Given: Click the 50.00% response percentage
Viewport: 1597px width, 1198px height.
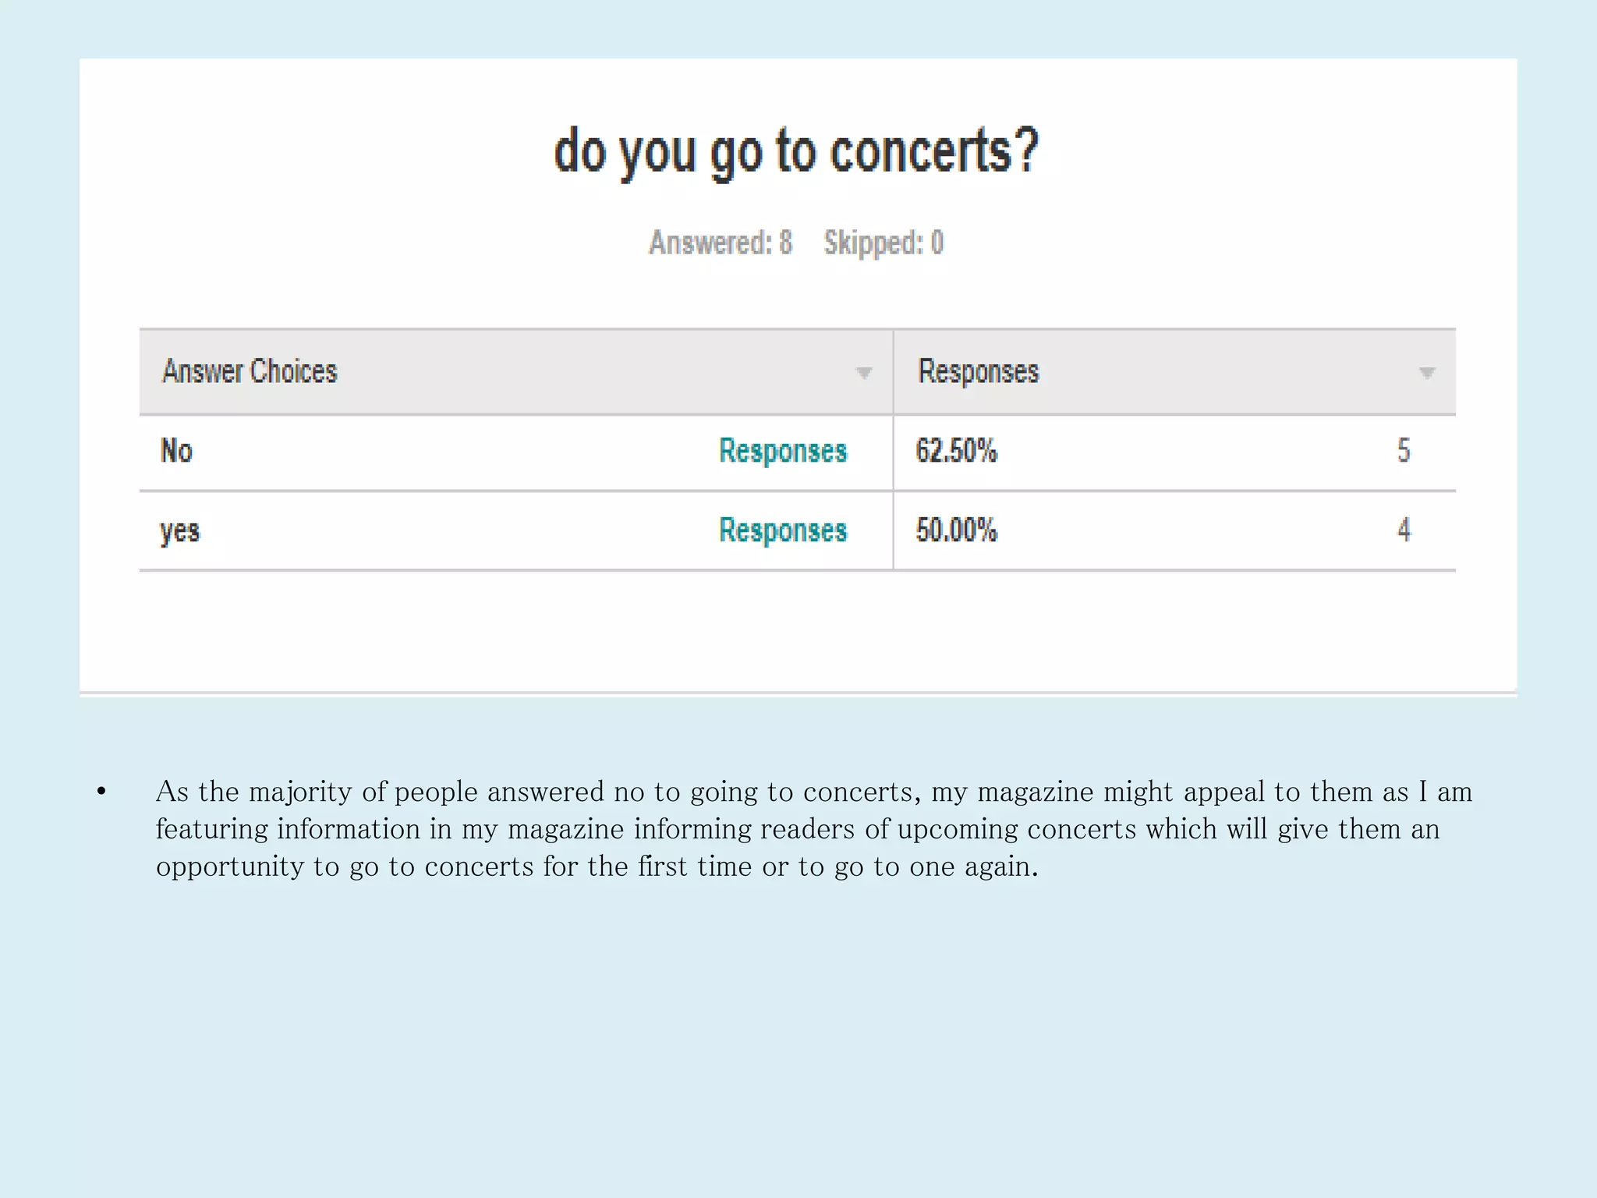Looking at the screenshot, I should point(956,531).
